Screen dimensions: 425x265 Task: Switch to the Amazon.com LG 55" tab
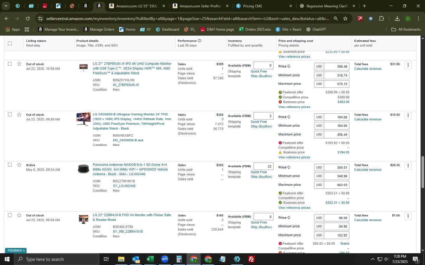[x=138, y=6]
